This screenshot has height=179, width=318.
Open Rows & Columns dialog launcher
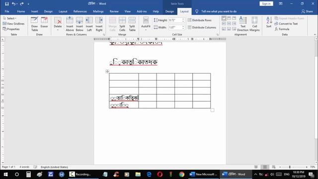click(x=104, y=35)
